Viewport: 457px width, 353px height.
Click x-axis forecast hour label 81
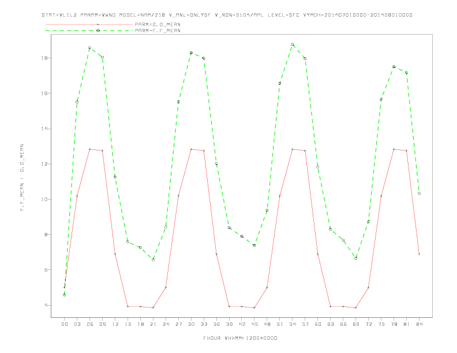pyautogui.click(x=407, y=324)
